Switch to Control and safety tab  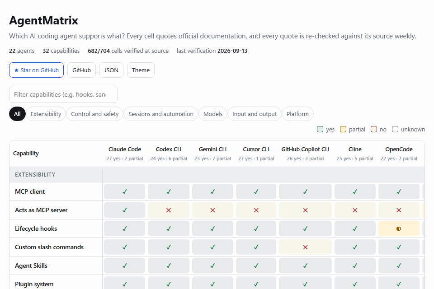94,114
